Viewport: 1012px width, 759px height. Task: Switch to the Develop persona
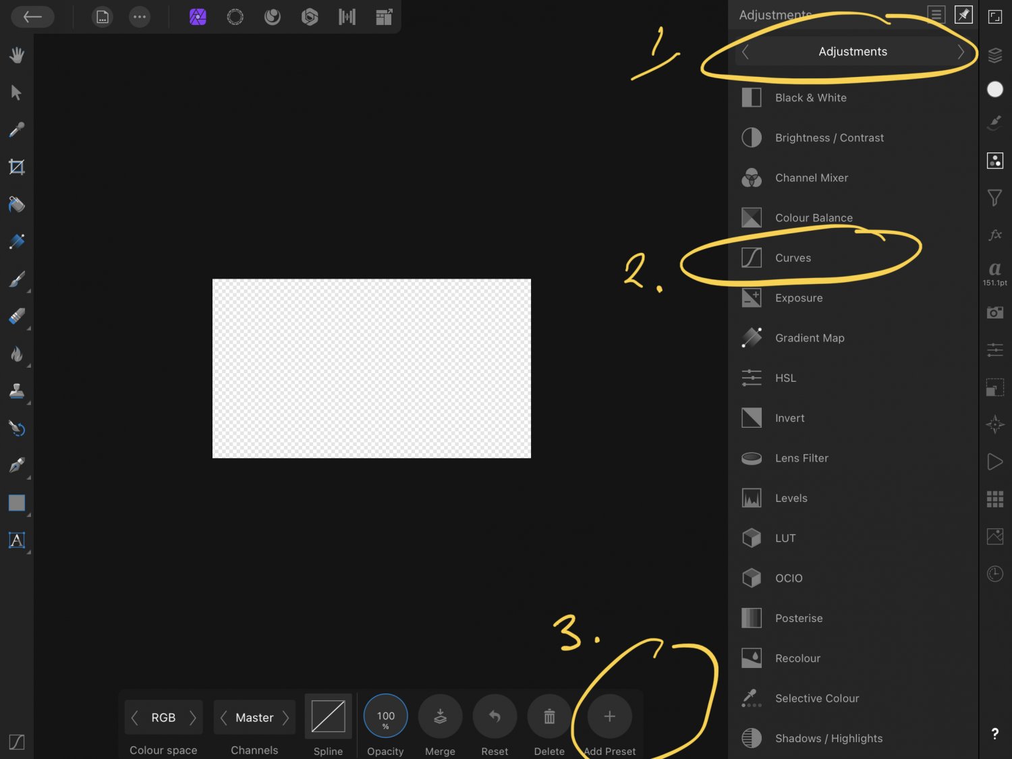tap(310, 17)
